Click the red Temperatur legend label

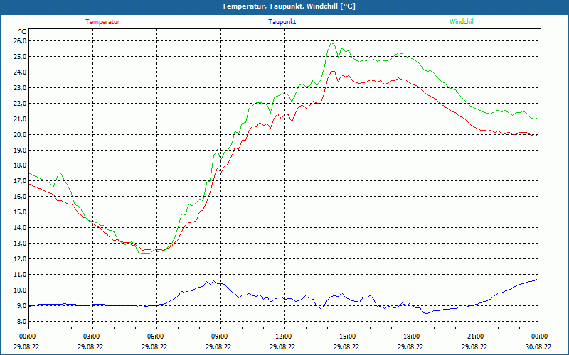pyautogui.click(x=102, y=22)
